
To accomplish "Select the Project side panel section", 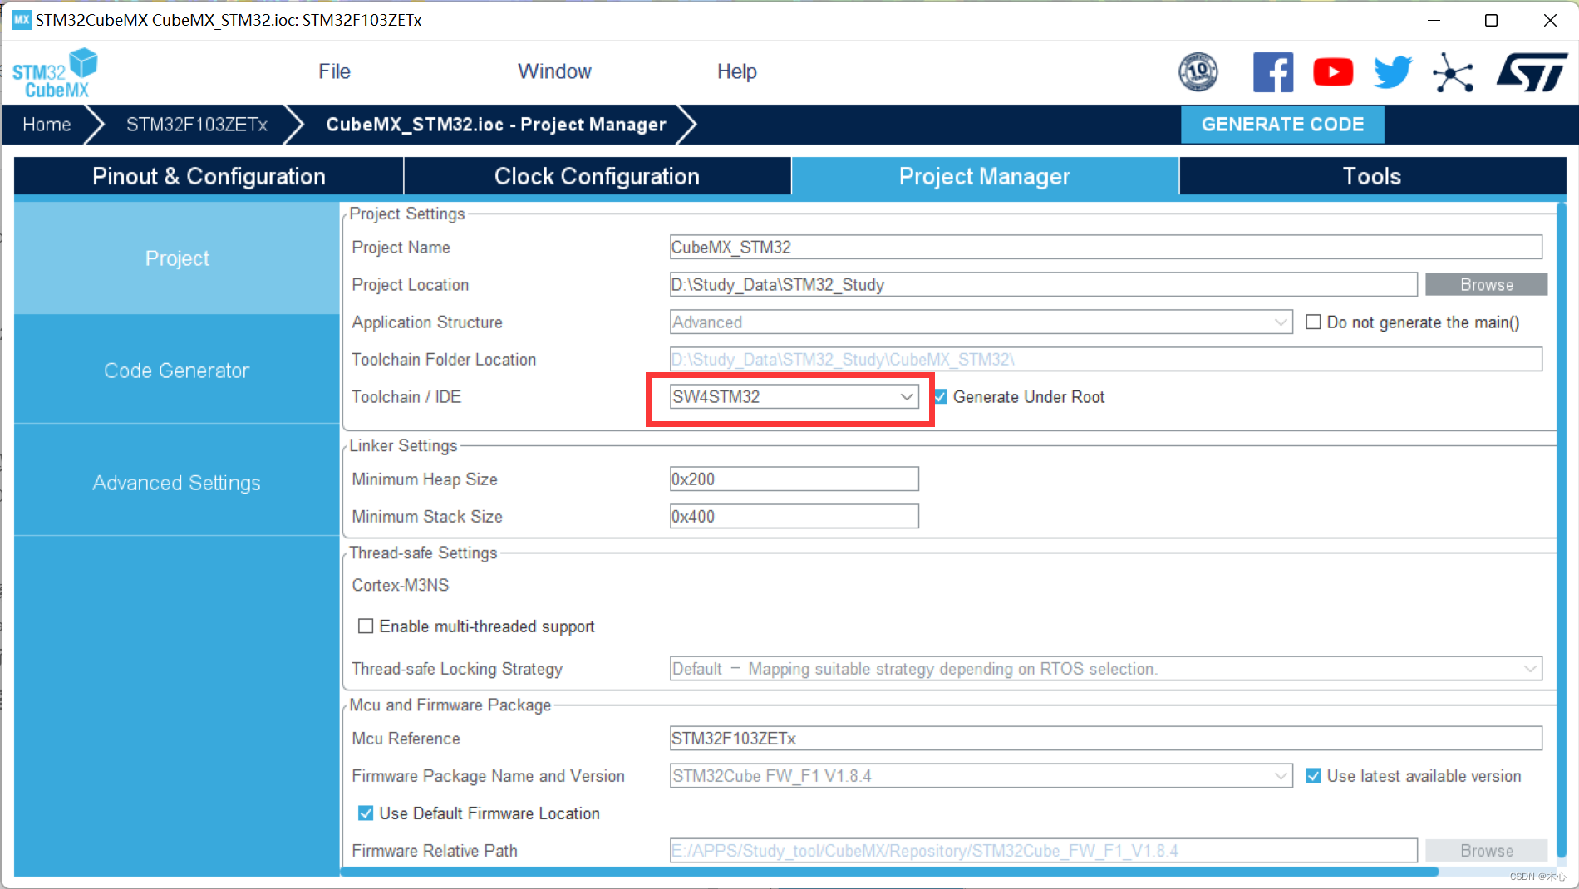I will [x=177, y=258].
